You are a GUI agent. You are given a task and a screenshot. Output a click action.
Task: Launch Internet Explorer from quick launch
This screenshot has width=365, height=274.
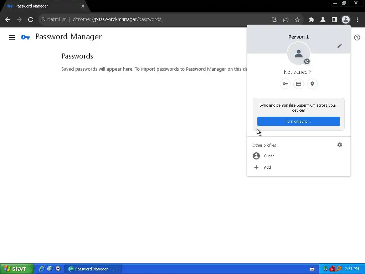point(41,269)
